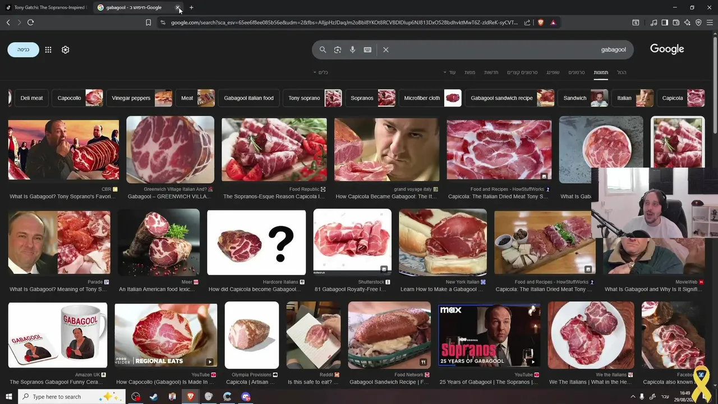Open the Google apps grid icon
The width and height of the screenshot is (718, 404).
(x=48, y=49)
